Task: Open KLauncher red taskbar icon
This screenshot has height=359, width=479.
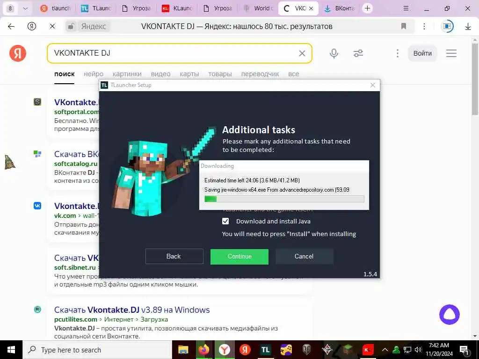Action: pos(368,350)
